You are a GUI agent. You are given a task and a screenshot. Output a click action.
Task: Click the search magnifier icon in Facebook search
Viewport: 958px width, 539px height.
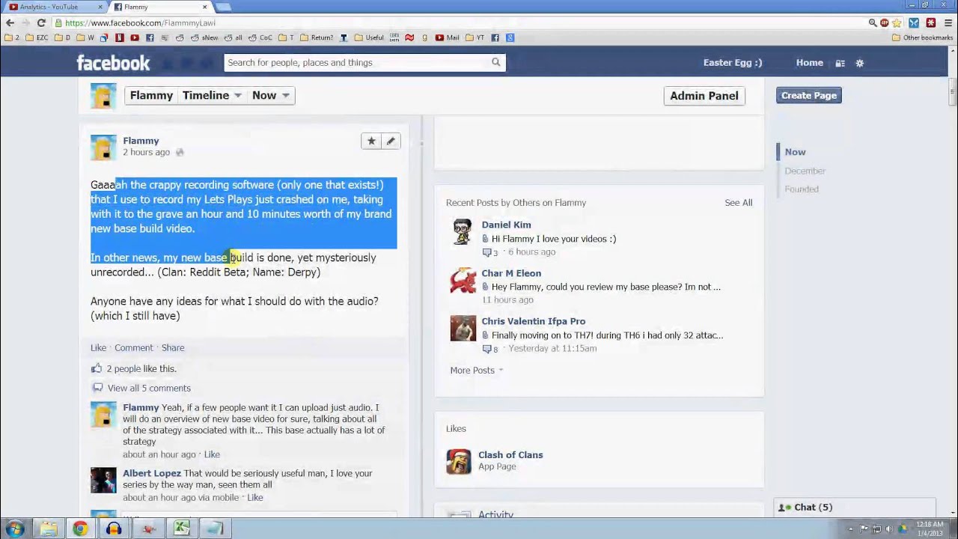click(495, 62)
